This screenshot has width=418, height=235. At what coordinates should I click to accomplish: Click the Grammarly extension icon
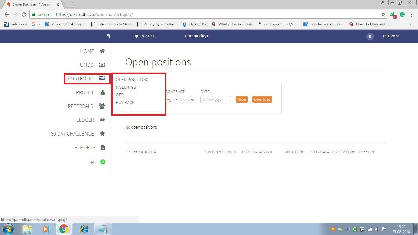(x=402, y=14)
